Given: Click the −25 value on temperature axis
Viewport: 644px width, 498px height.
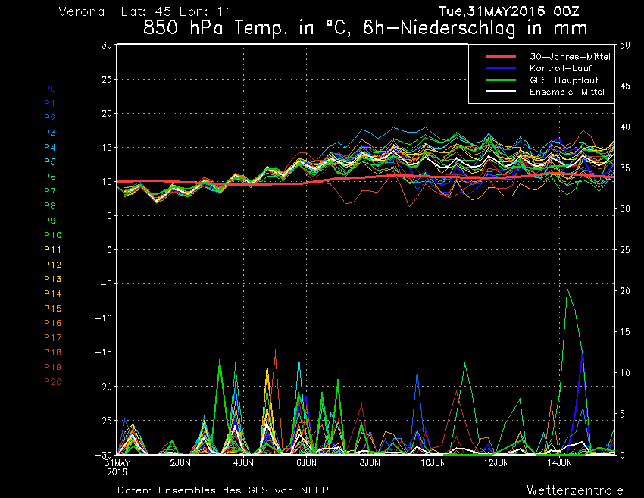Looking at the screenshot, I should click(104, 421).
